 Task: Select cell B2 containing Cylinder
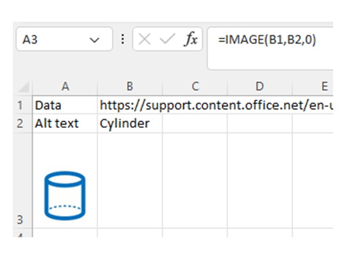tap(129, 123)
